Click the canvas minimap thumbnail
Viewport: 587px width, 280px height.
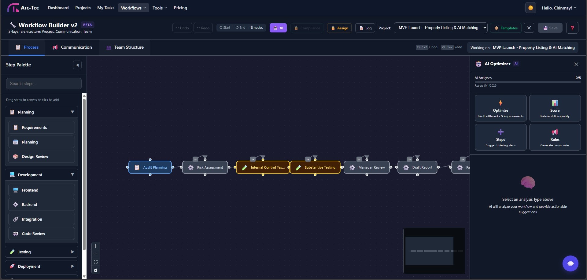pos(434,251)
